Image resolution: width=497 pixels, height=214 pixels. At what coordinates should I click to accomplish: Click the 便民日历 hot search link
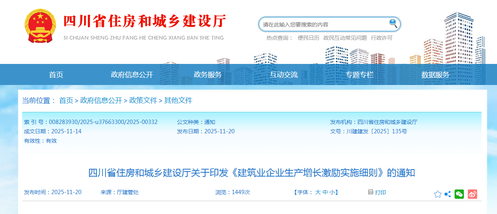[x=308, y=38]
